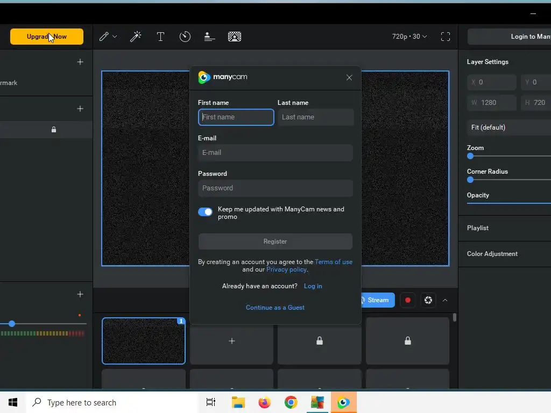This screenshot has width=551, height=413.
Task: Toggle Keep me updated with ManyCam news
Action: [205, 212]
